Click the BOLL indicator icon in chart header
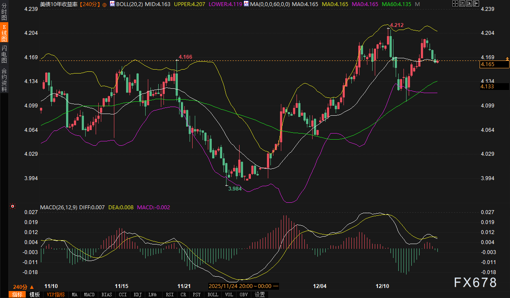Image resolution: width=510 pixels, height=298 pixels. [113, 4]
